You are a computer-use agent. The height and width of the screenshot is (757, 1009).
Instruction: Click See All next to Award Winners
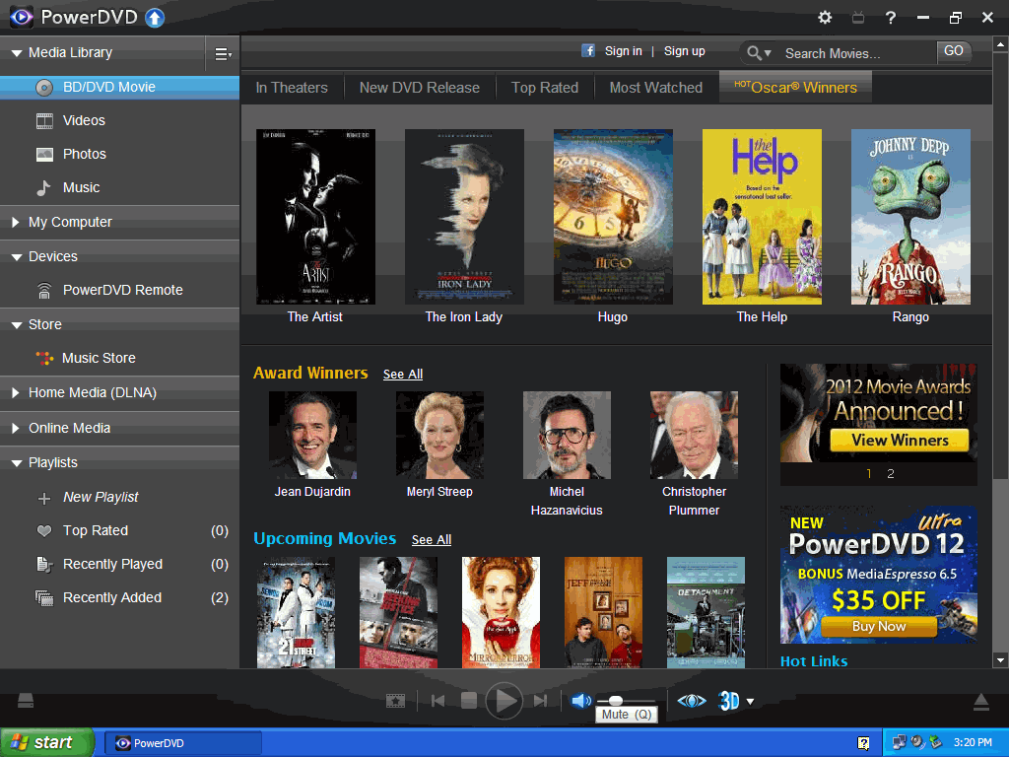[403, 375]
